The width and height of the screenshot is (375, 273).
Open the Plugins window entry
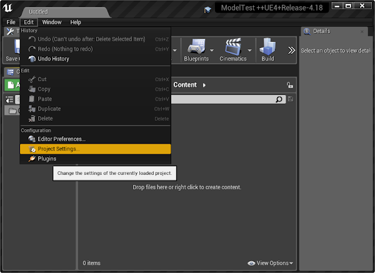click(95, 159)
